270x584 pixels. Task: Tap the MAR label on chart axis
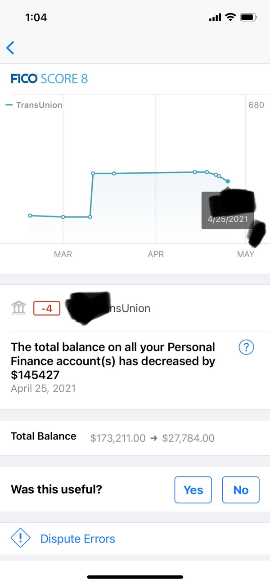coord(63,254)
